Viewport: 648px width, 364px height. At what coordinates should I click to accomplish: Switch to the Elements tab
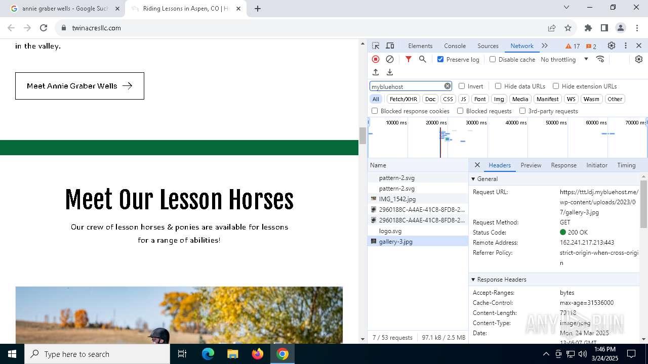(420, 45)
